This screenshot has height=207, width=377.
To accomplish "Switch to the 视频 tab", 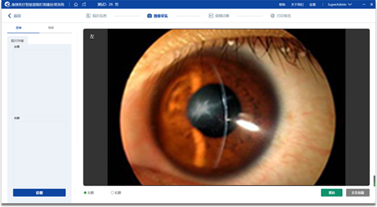I will point(51,28).
